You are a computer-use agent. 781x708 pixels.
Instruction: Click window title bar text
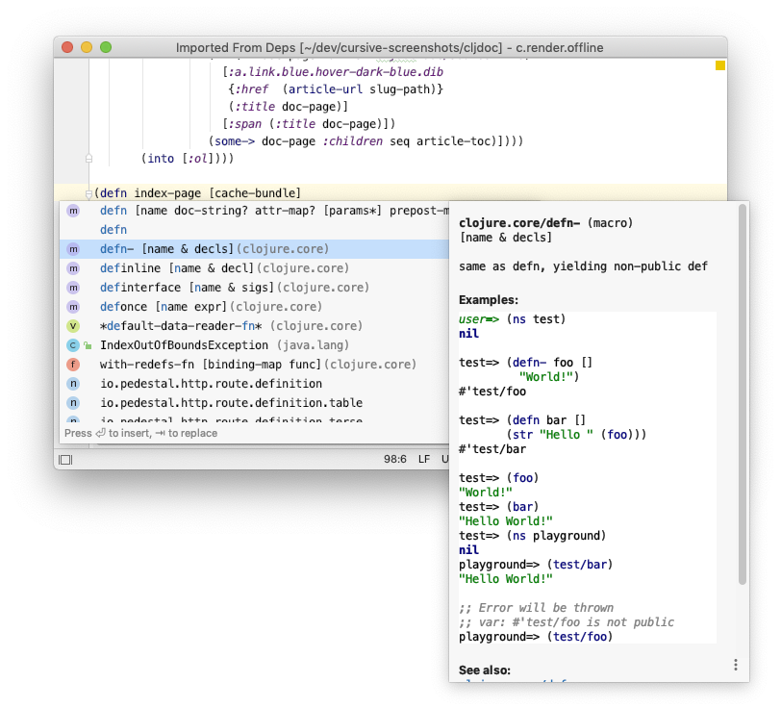[x=389, y=48]
